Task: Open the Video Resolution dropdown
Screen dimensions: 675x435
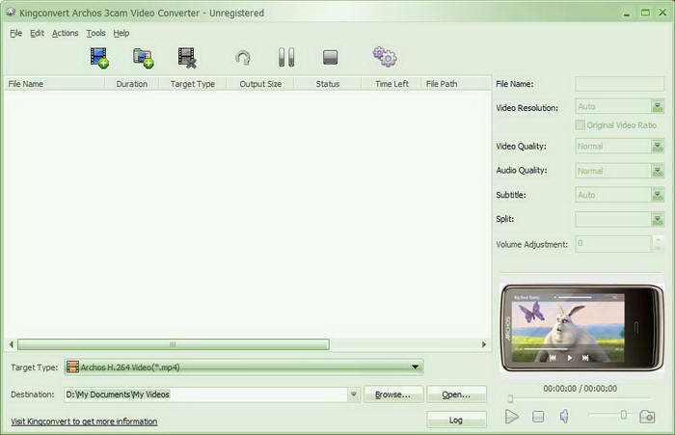Action: (x=658, y=108)
